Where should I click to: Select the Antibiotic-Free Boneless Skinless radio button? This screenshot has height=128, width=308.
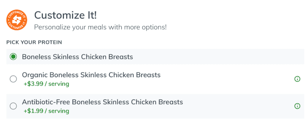click(13, 106)
